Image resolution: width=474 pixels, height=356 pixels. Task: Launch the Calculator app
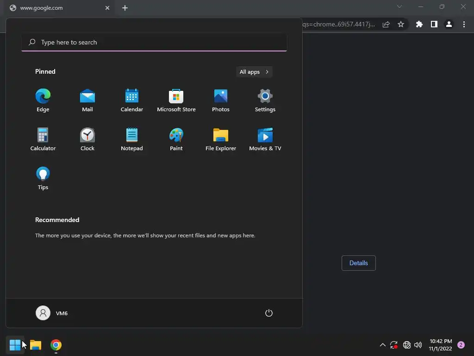[43, 139]
